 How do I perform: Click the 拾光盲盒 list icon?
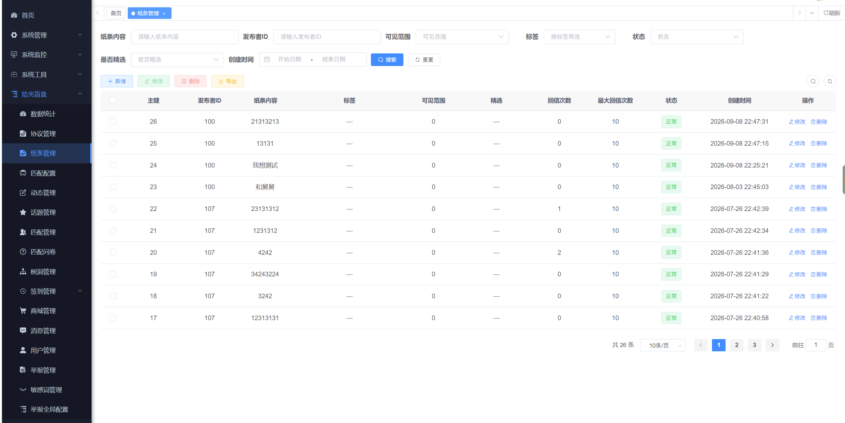tap(14, 94)
